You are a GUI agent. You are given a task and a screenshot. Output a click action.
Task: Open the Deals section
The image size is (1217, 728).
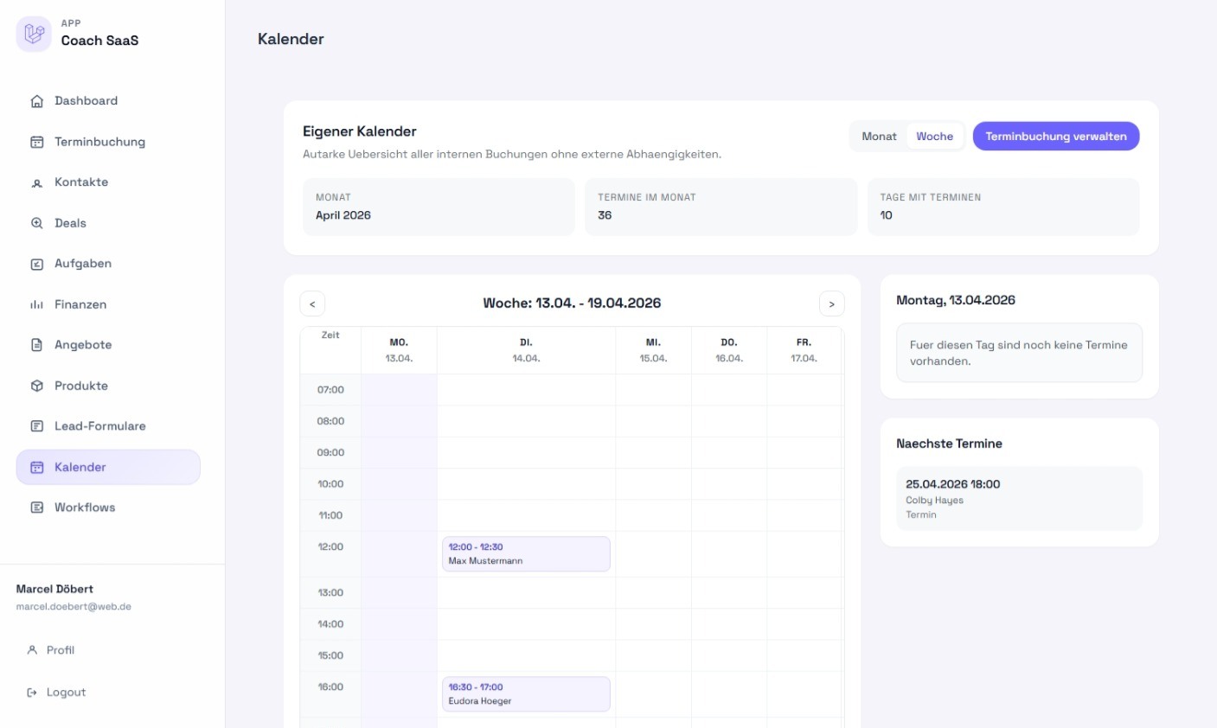coord(108,223)
